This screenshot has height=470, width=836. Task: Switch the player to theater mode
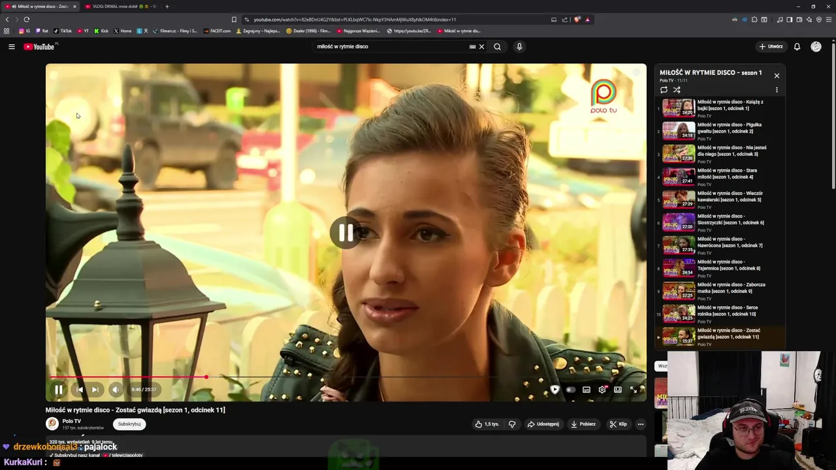(617, 390)
